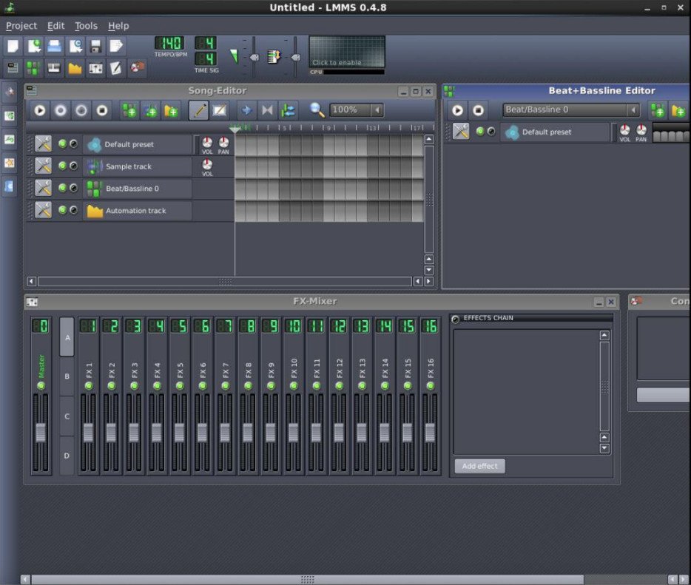691x585 pixels.
Task: Adjust the Master channel volume fader
Action: point(40,433)
